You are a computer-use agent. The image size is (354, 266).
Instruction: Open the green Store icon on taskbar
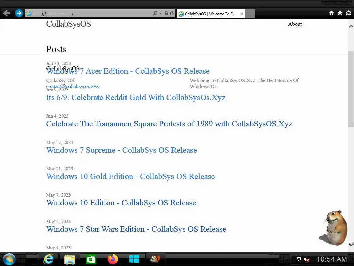click(91, 259)
